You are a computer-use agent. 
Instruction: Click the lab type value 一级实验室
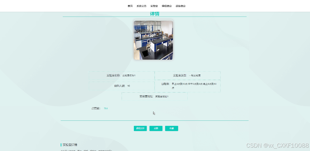(x=195, y=75)
